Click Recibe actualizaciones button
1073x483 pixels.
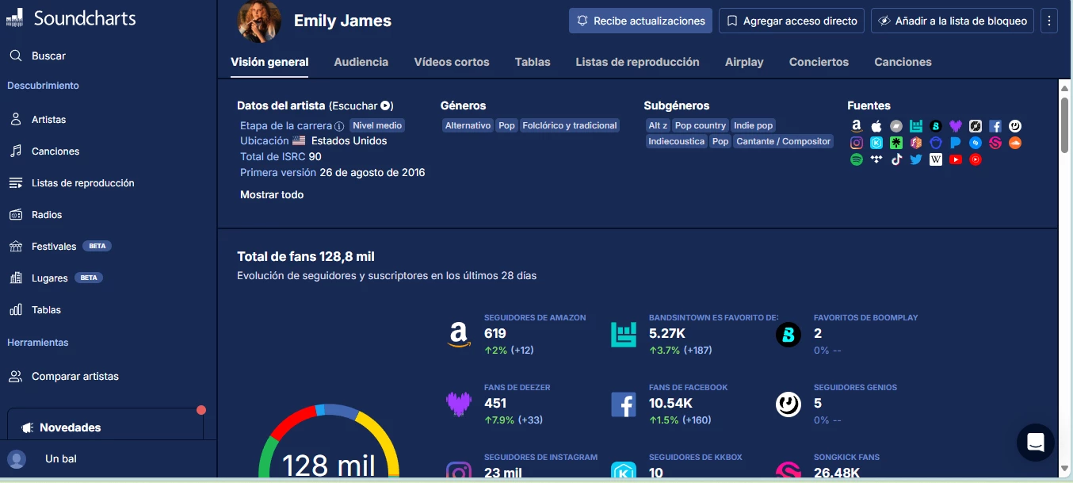coord(640,21)
